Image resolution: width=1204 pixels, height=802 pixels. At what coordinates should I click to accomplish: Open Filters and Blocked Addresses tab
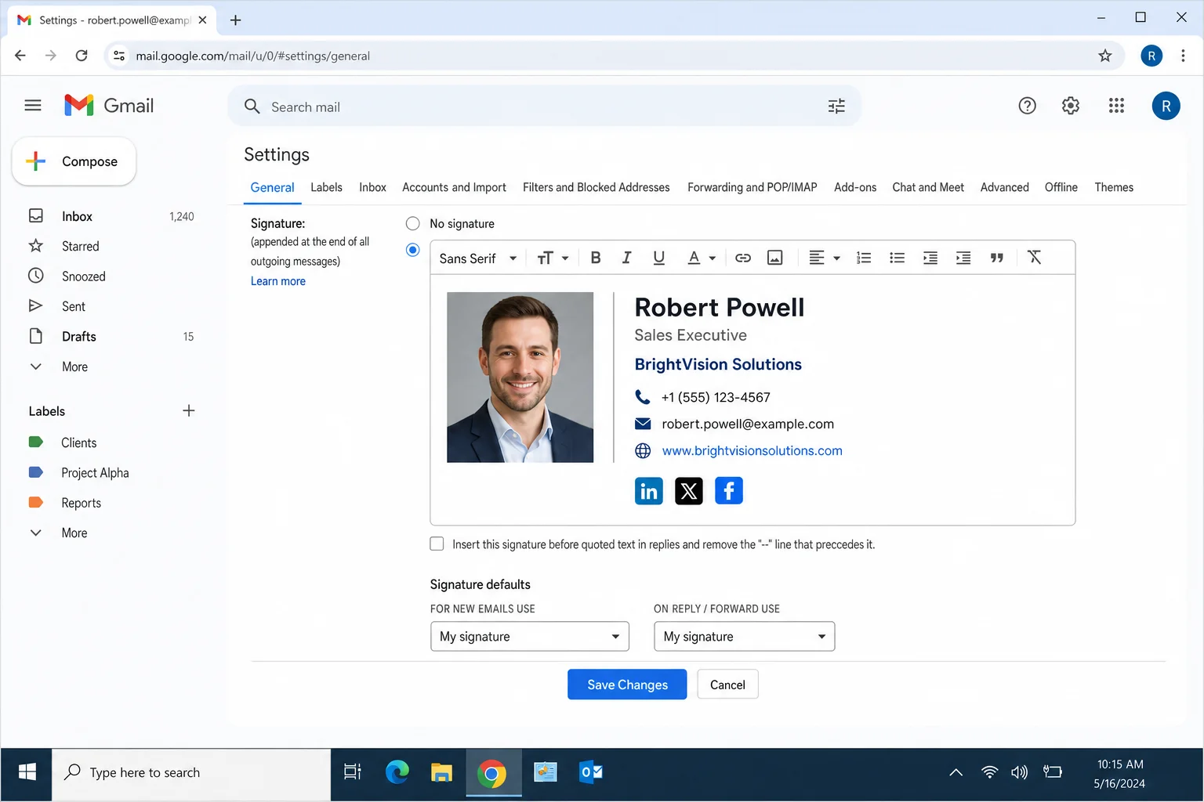click(597, 187)
